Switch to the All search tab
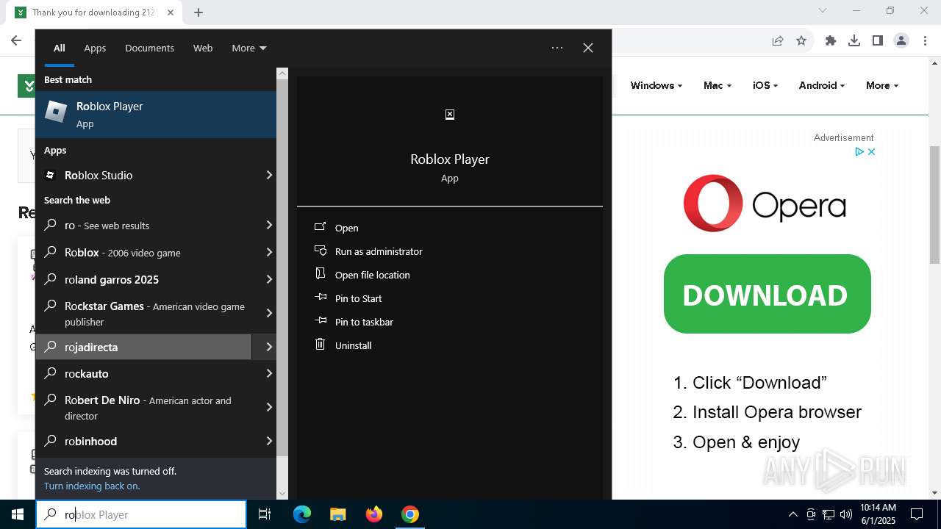 coord(60,48)
